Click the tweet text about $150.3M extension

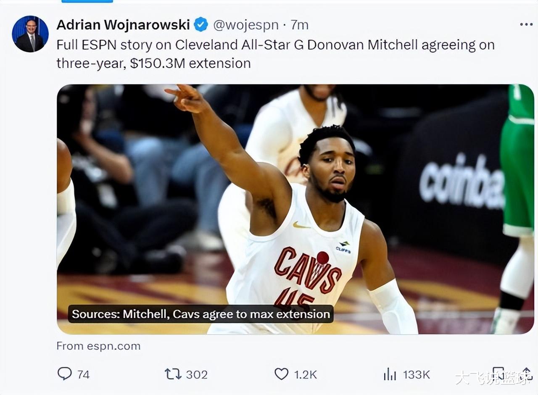coord(275,54)
